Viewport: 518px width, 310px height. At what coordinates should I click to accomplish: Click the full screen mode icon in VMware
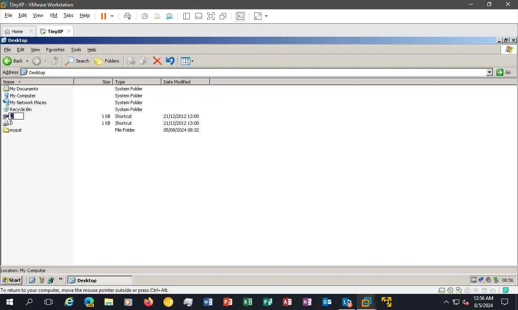point(211,16)
